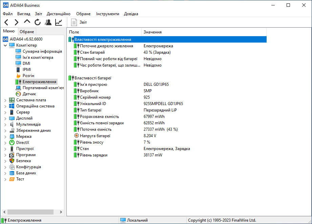Click the Значення column header

(x=152, y=32)
